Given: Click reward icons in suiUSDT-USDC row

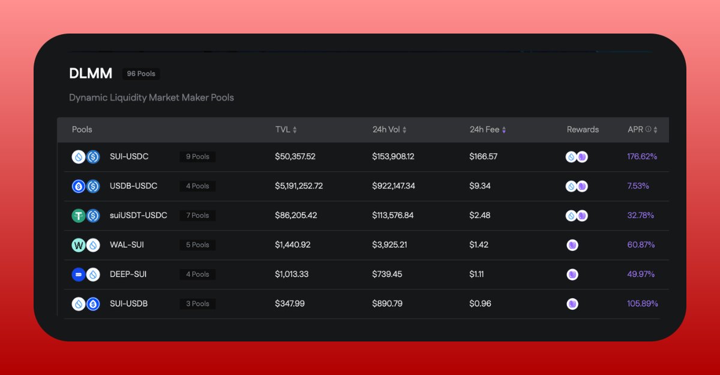Looking at the screenshot, I should [577, 216].
